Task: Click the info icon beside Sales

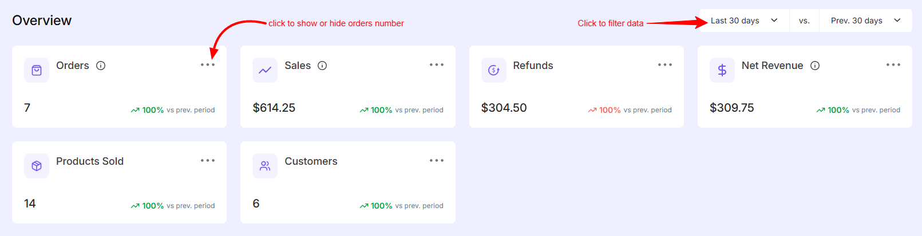Action: (x=322, y=66)
